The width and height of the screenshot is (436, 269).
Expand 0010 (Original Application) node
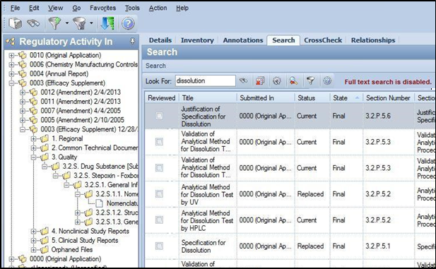click(11, 55)
